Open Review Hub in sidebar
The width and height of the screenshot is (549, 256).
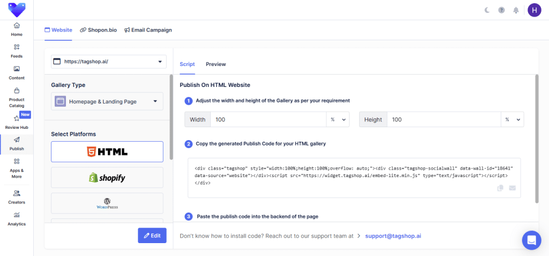tap(17, 122)
